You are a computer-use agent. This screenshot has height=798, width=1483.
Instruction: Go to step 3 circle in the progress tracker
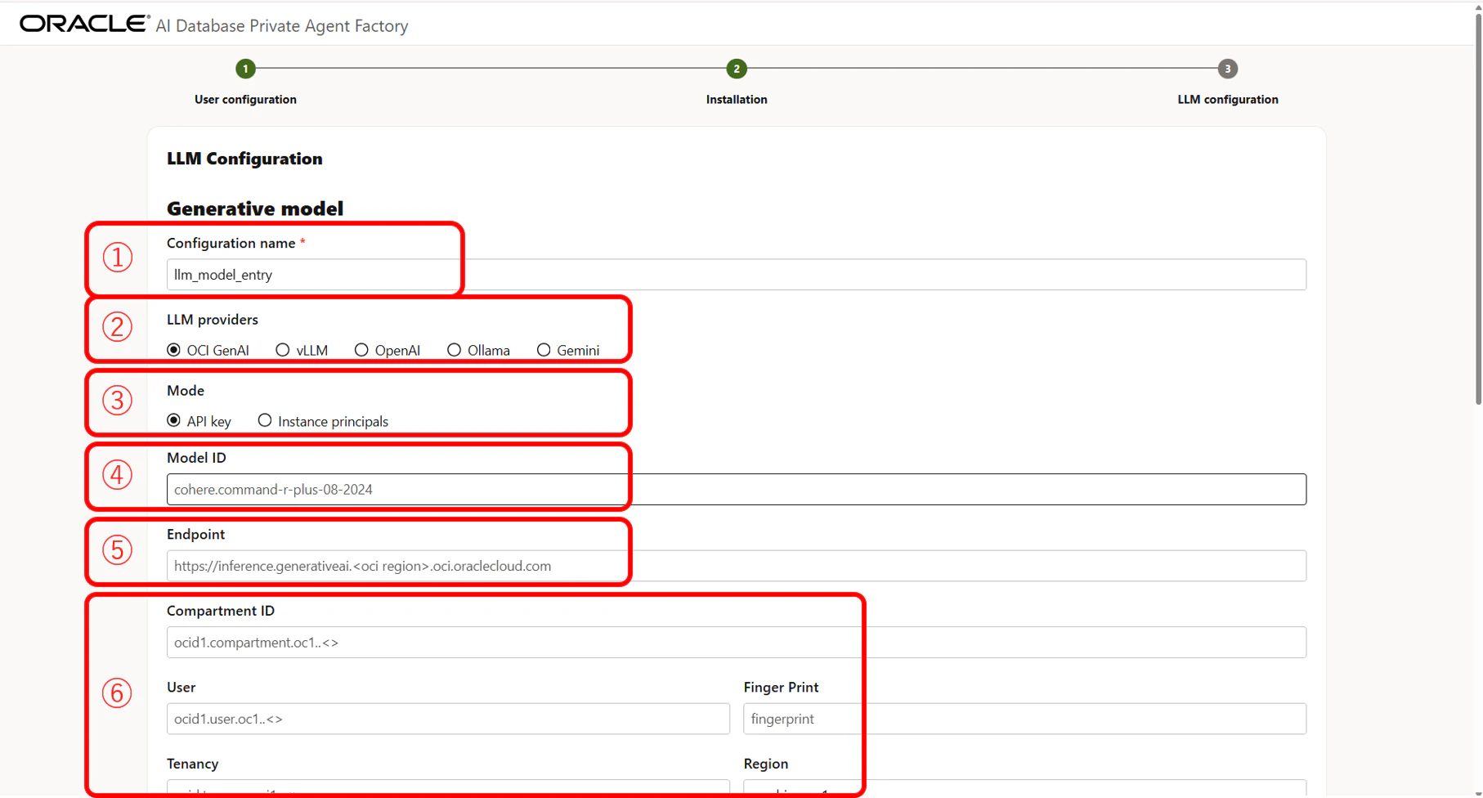click(1227, 69)
